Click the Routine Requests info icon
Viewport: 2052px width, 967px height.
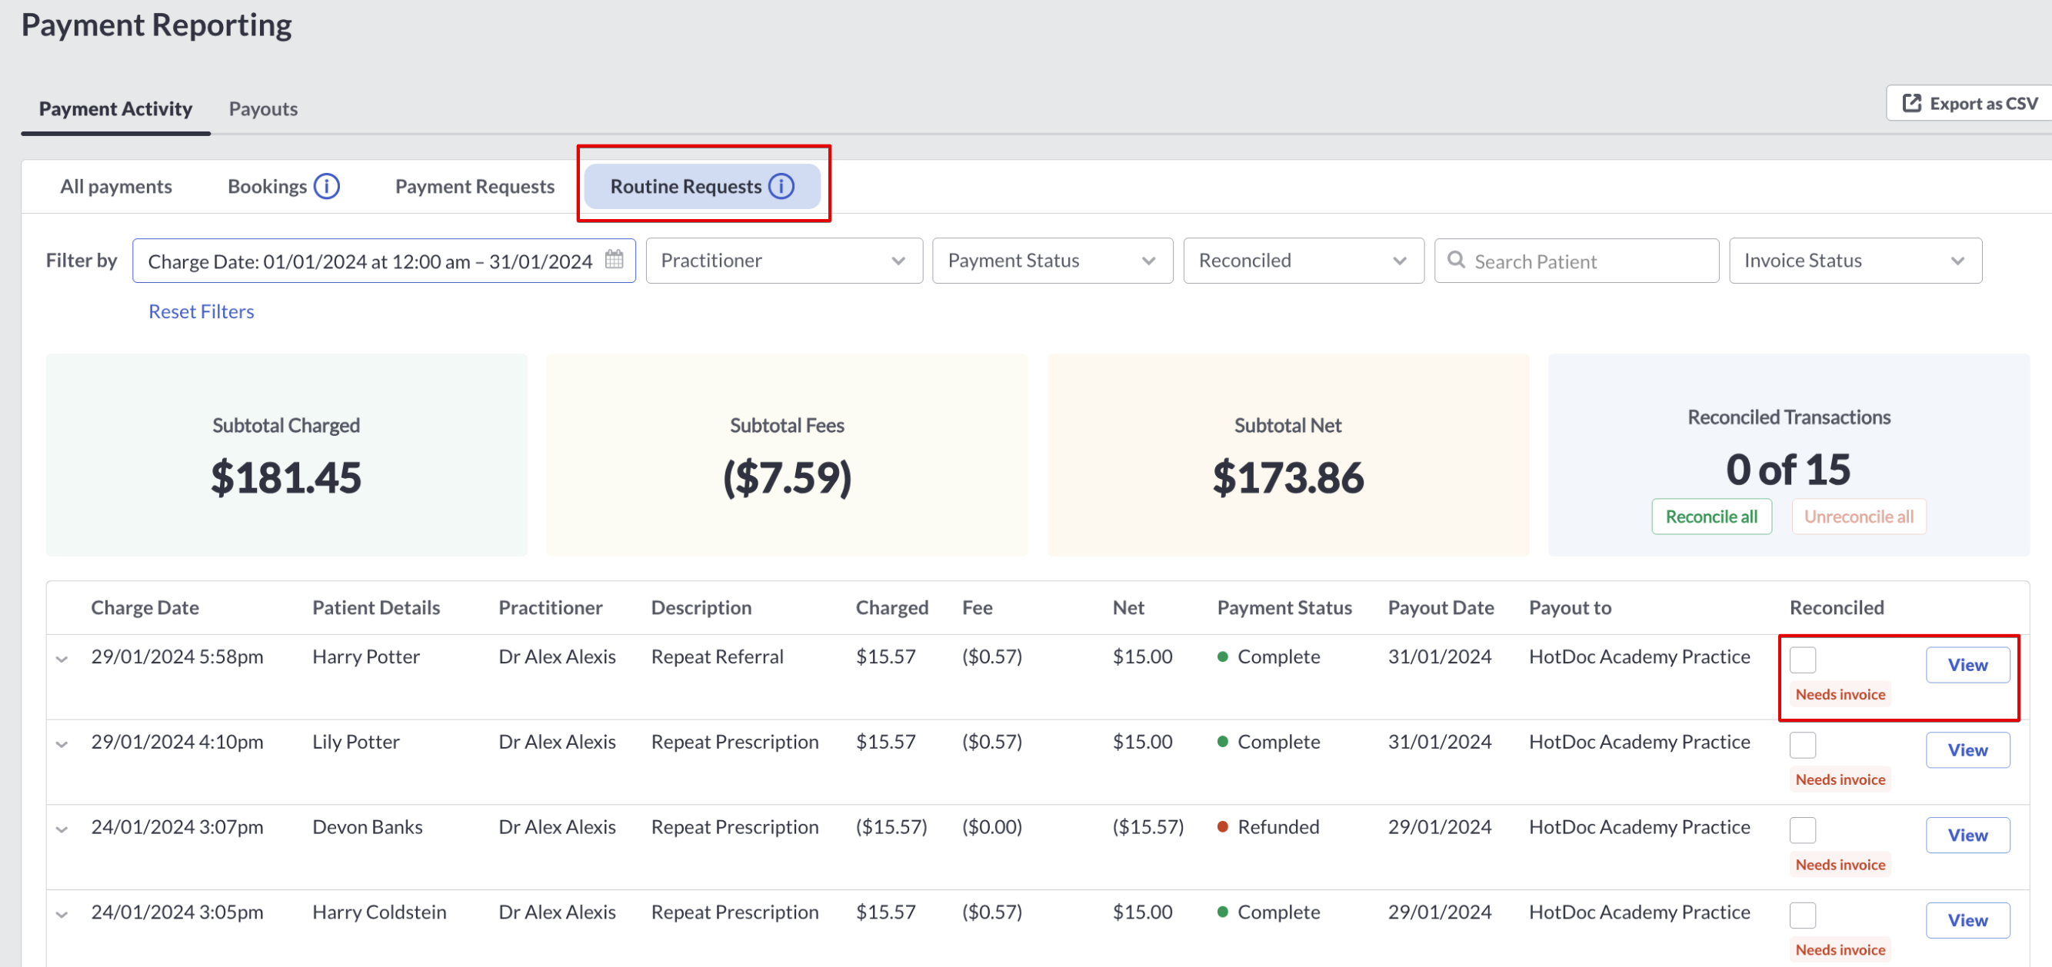[x=781, y=186]
